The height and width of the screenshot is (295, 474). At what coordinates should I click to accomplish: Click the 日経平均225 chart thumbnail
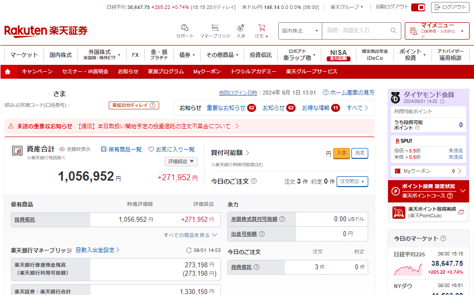coord(408,269)
